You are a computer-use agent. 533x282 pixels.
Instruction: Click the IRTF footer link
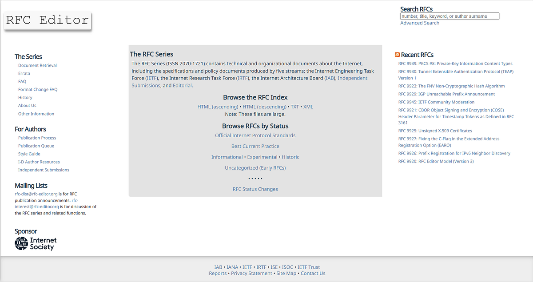(261, 267)
